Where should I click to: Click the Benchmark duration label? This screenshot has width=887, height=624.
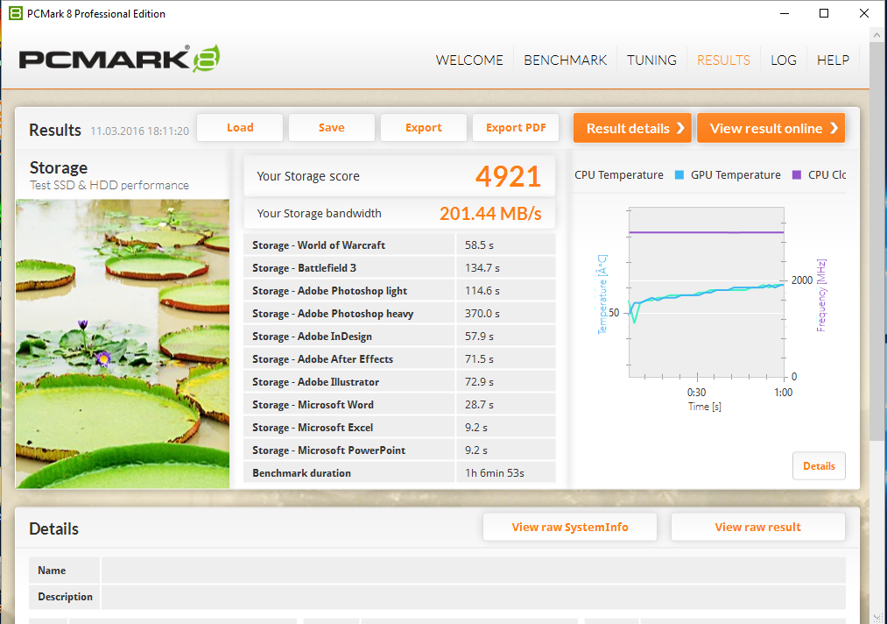tap(301, 472)
